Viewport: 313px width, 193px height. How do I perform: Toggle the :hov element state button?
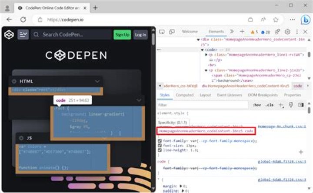[x=257, y=105]
